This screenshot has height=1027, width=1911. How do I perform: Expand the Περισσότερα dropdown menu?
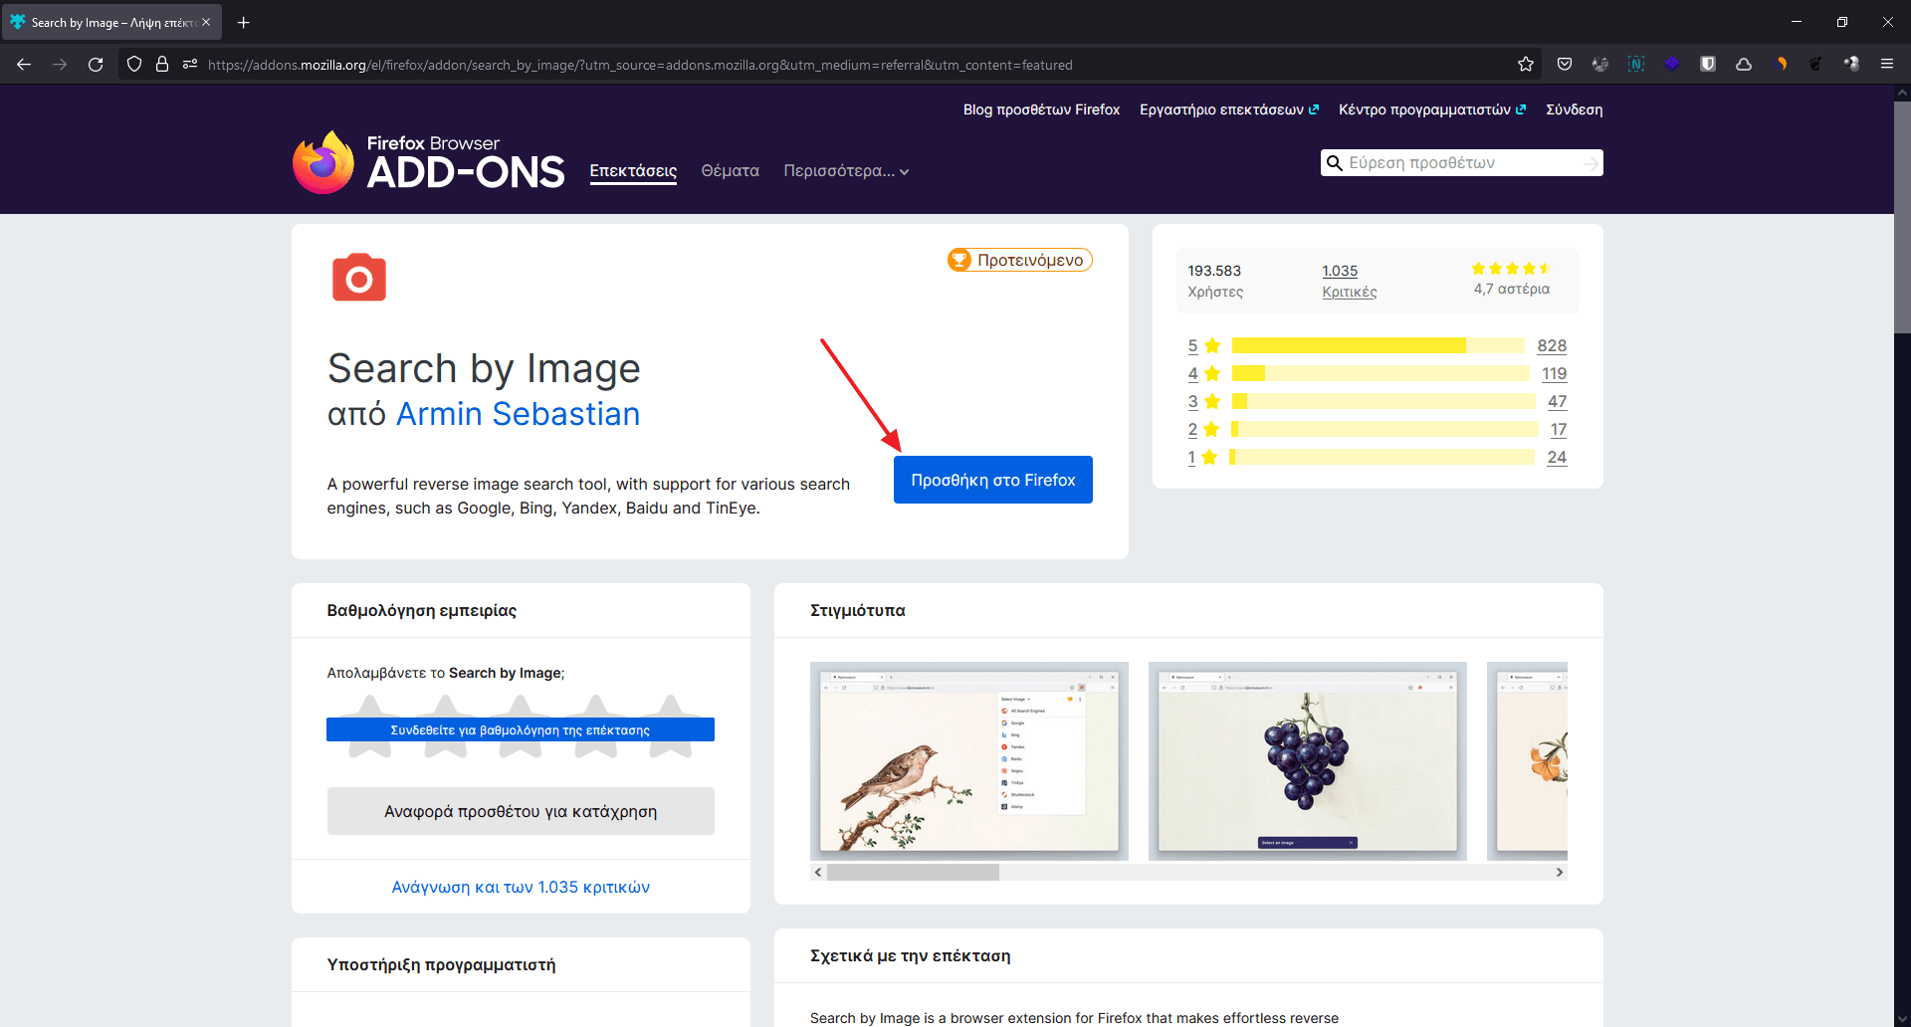pos(846,171)
